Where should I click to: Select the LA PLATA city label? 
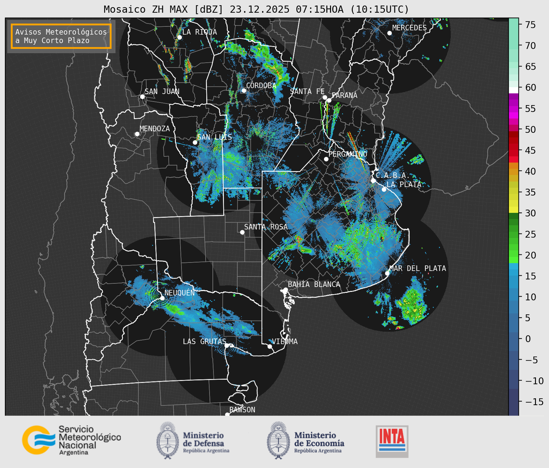point(404,185)
